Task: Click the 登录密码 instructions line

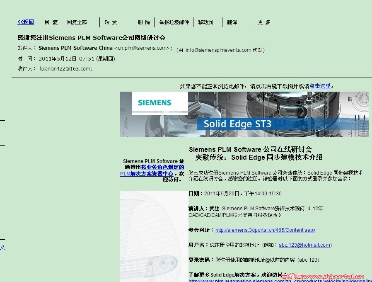Action: click(x=254, y=260)
